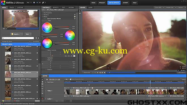
Task: Open the File menu dropdown
Action: point(29,3)
